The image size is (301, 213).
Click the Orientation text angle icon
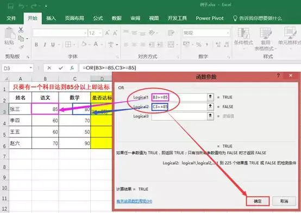coord(152,33)
